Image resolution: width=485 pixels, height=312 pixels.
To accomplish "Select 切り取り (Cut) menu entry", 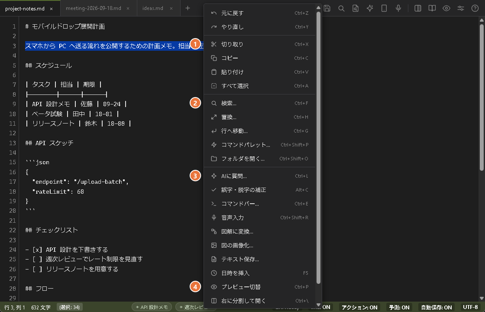I will pos(259,44).
